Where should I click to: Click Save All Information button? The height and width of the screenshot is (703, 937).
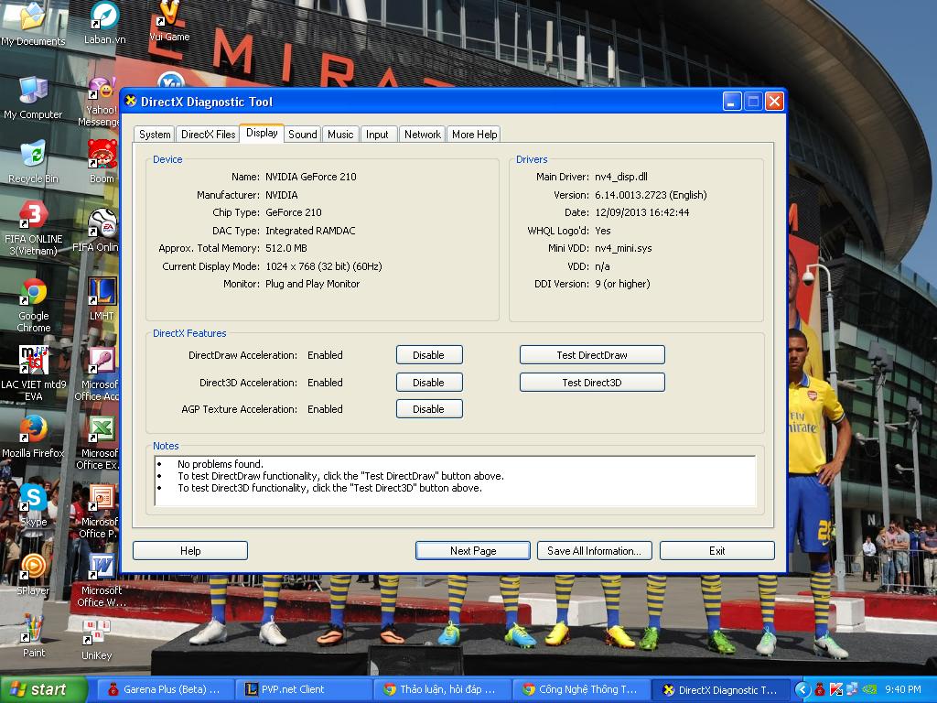pyautogui.click(x=595, y=550)
